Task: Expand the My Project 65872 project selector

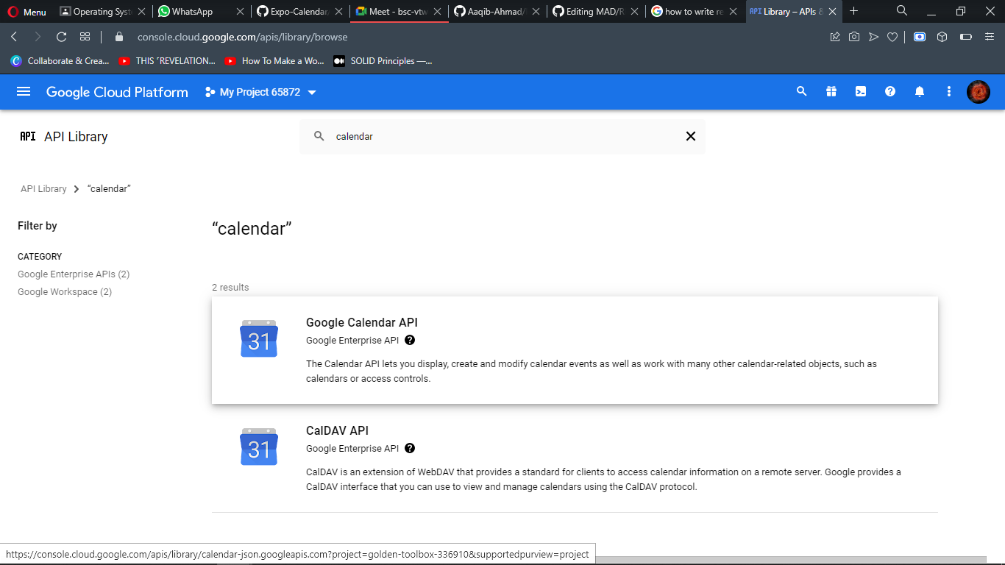Action: click(x=260, y=92)
